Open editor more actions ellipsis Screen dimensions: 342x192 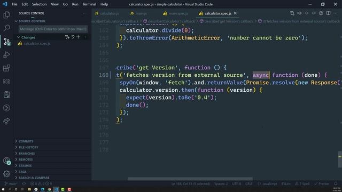coord(336,13)
